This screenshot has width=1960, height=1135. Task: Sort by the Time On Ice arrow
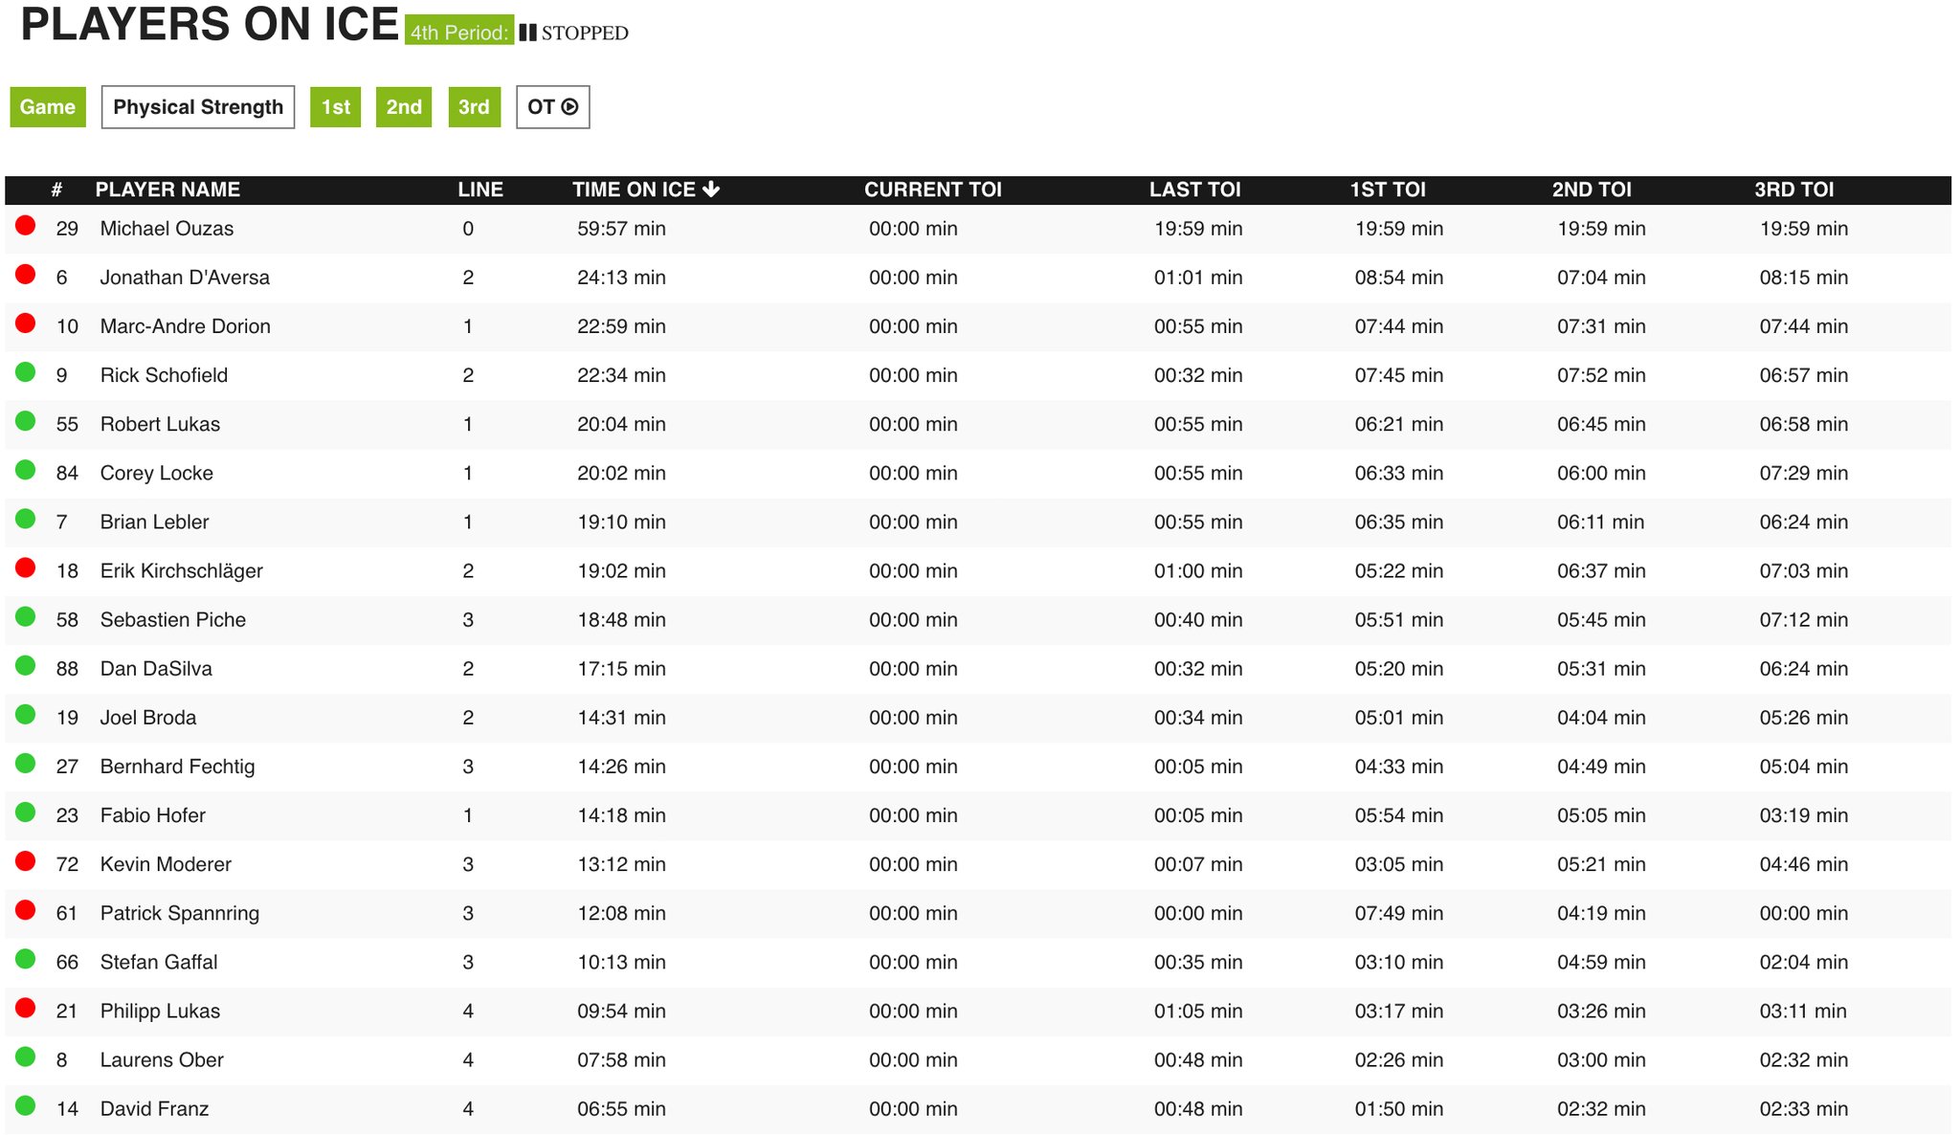pyautogui.click(x=711, y=189)
